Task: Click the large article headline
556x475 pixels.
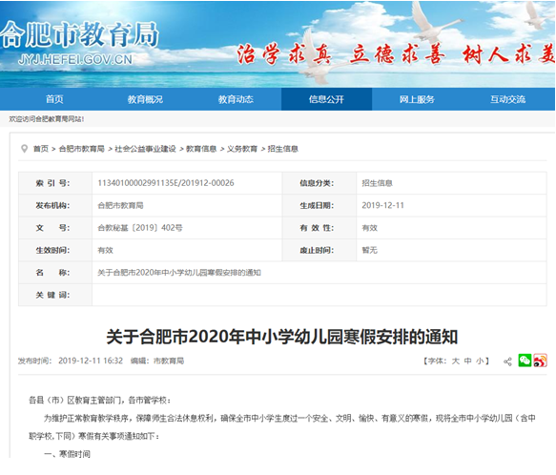Action: pyautogui.click(x=282, y=337)
